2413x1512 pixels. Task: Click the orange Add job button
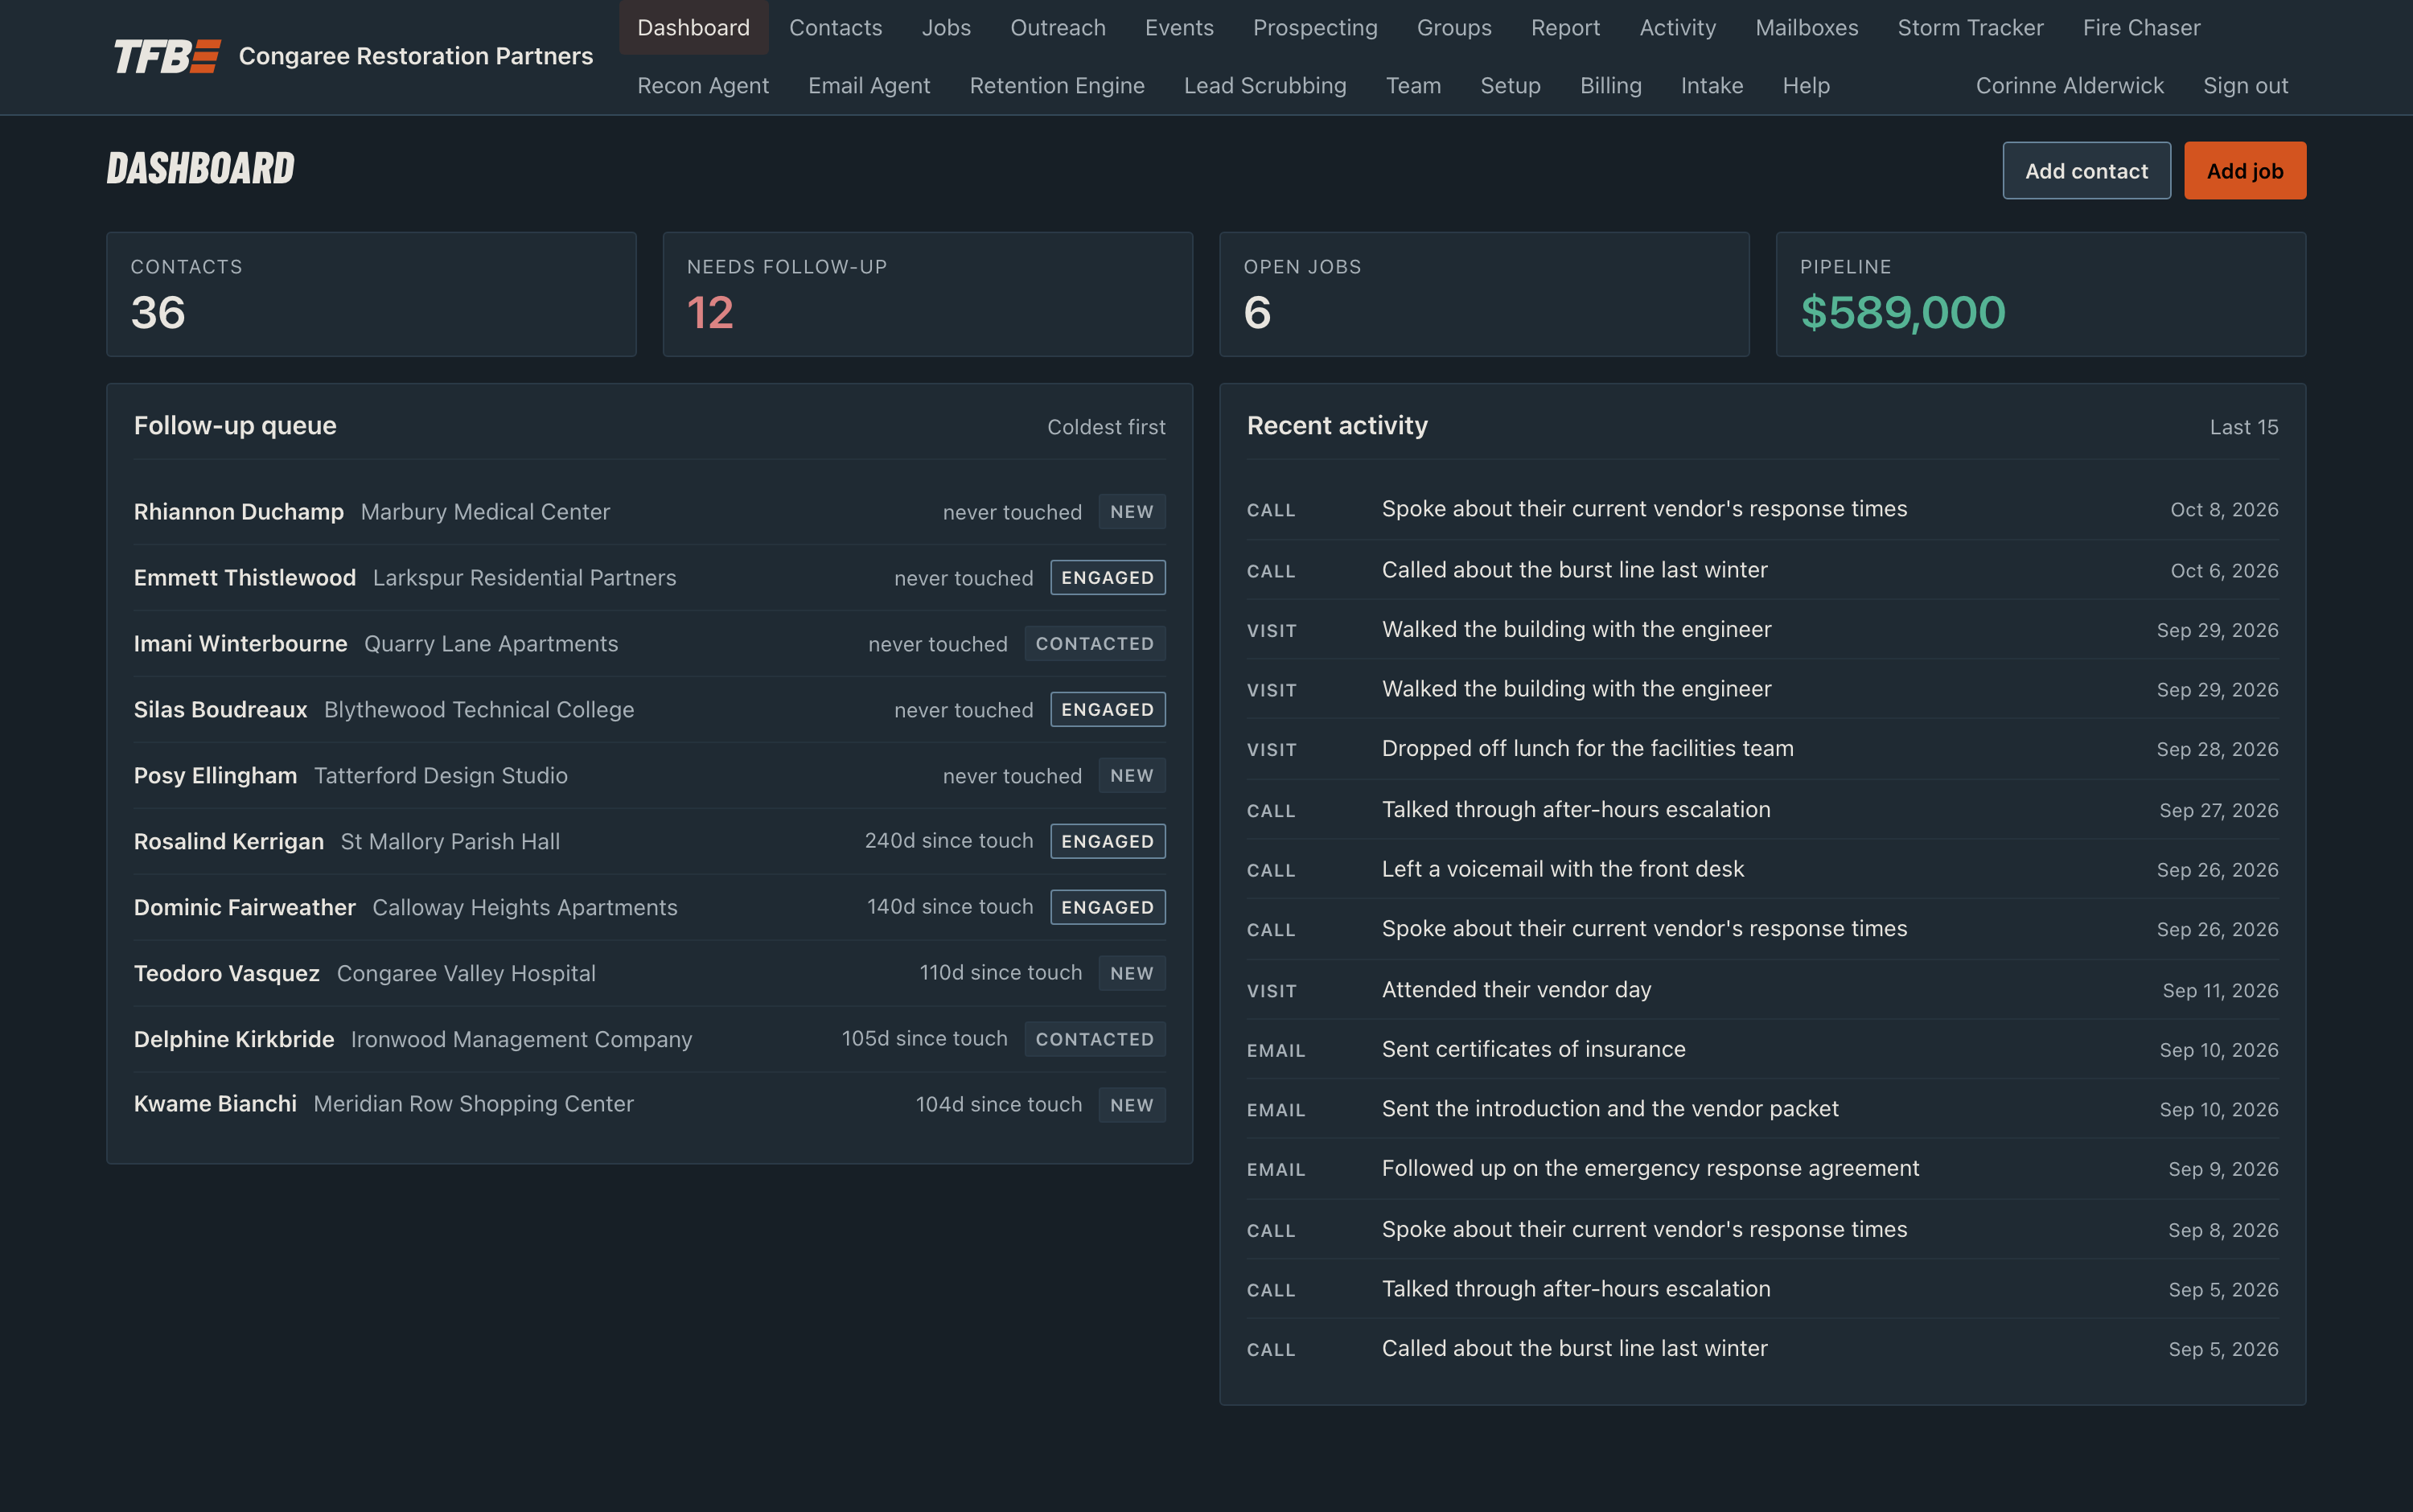(2245, 171)
